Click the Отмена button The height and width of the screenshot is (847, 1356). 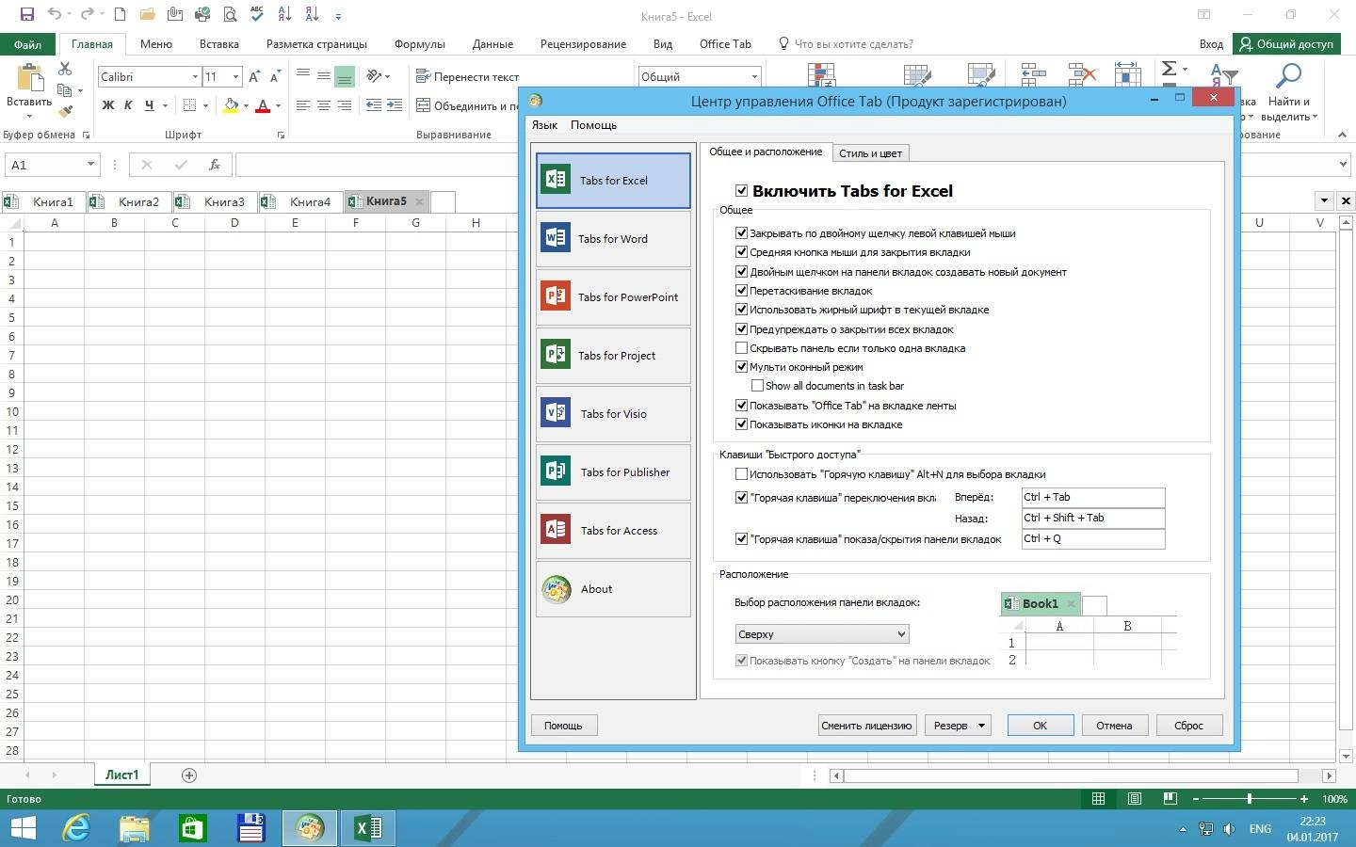pyautogui.click(x=1114, y=726)
